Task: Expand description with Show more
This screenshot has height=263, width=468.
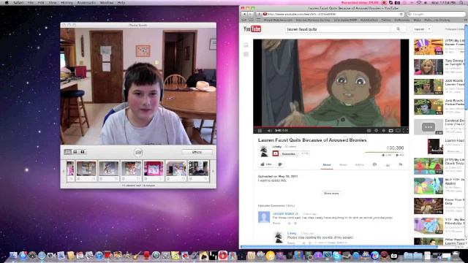Action: tap(331, 193)
